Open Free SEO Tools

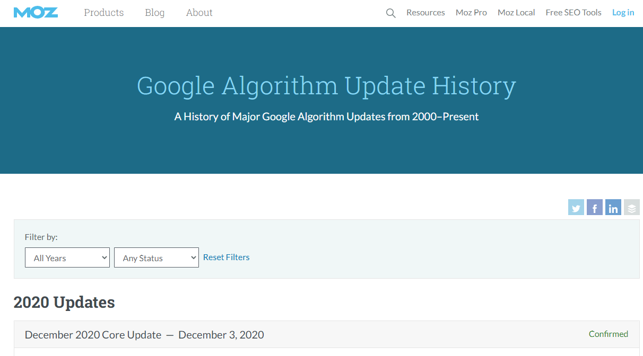tap(574, 13)
